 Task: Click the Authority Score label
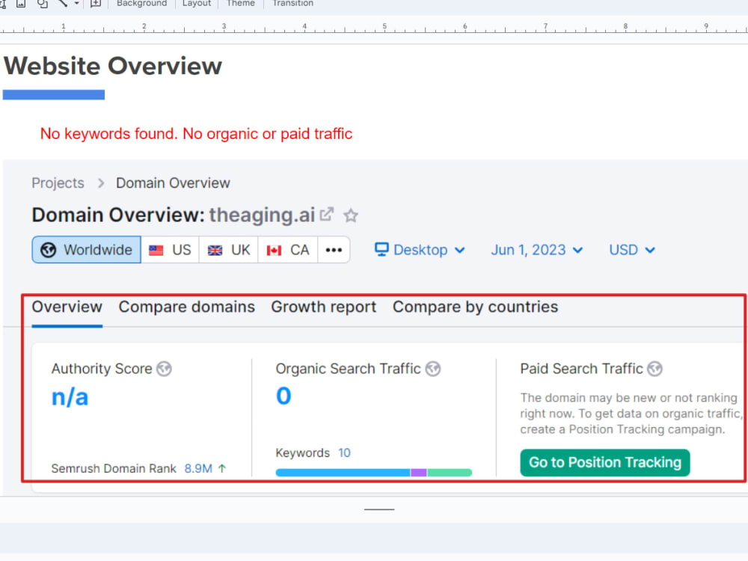click(x=102, y=369)
